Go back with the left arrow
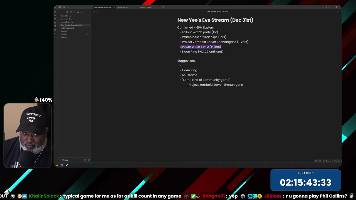This screenshot has width=356, height=200. (94, 11)
